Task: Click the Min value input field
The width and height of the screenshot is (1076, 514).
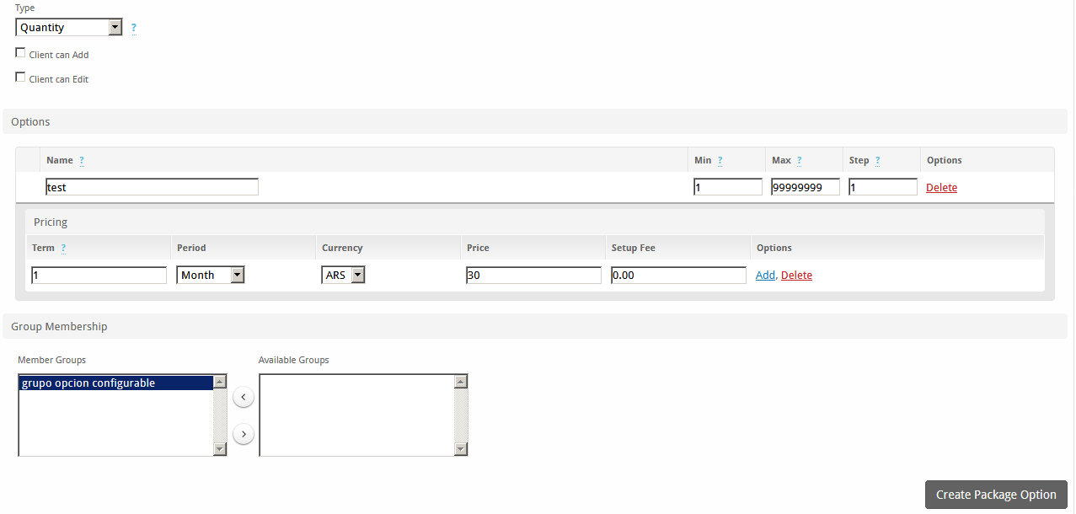Action: [x=728, y=187]
